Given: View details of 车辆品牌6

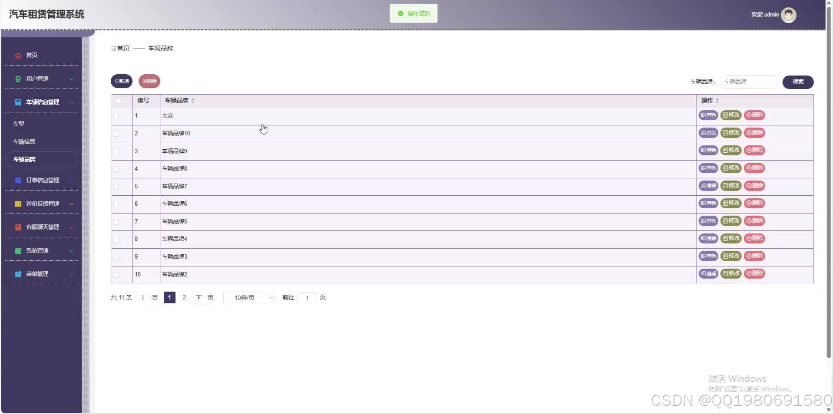Looking at the screenshot, I should pos(708,203).
